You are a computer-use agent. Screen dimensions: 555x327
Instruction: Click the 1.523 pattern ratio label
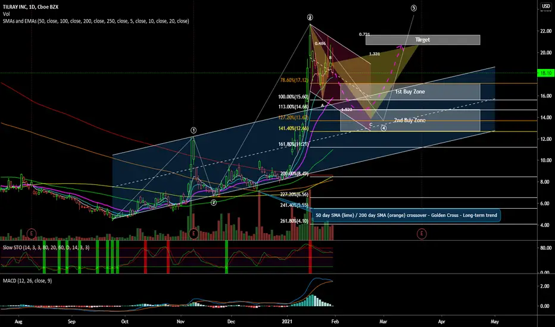click(x=347, y=109)
